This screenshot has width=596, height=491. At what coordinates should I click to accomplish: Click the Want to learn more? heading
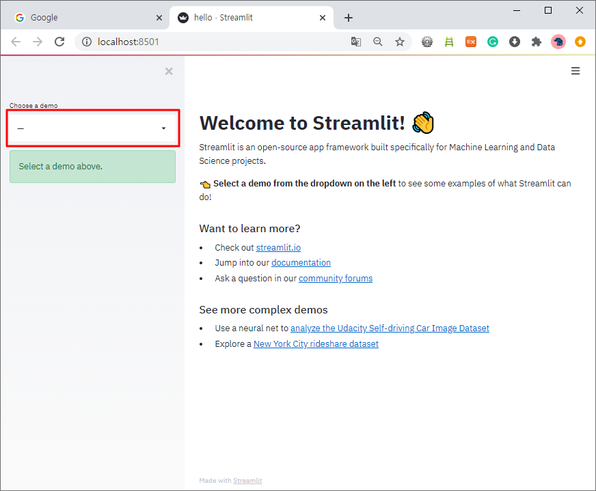pyautogui.click(x=249, y=229)
